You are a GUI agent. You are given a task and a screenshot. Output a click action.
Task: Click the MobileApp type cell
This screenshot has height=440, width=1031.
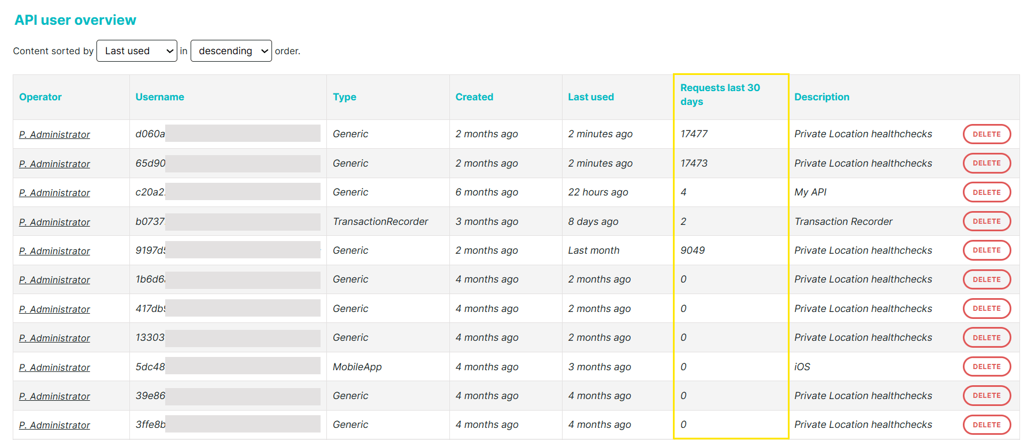point(358,367)
